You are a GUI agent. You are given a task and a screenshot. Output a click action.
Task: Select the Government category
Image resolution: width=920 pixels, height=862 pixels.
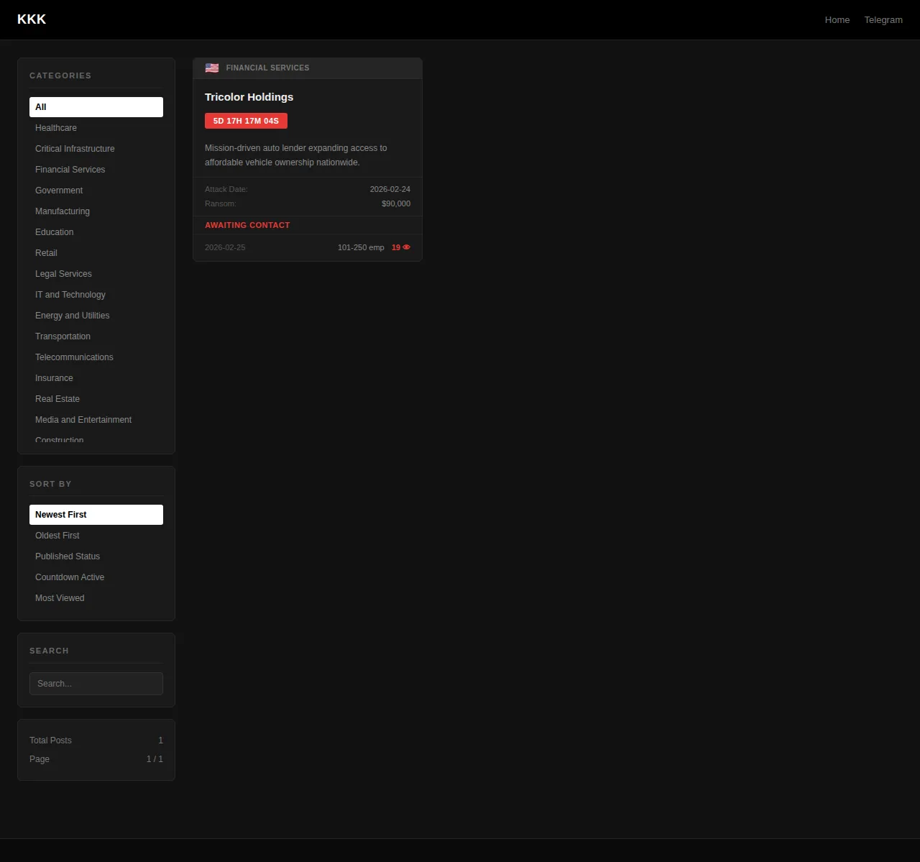[59, 191]
